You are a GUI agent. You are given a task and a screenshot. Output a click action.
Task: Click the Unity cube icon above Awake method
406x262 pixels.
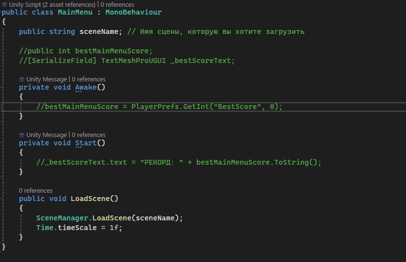[22, 79]
